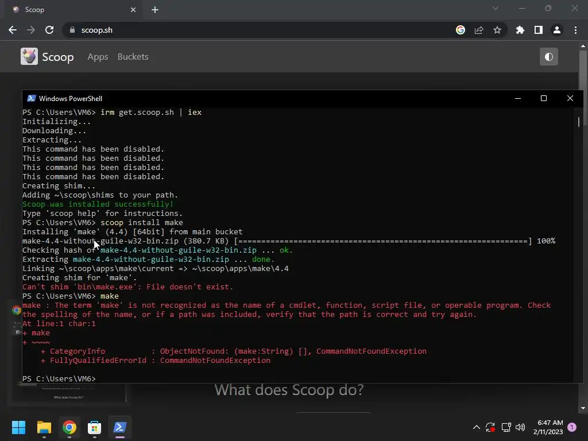Open File Explorer from the taskbar
588x441 pixels.
44,427
